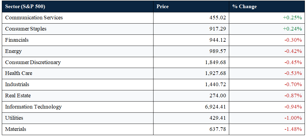This screenshot has height=136, width=307.
Task: Click the % Change column header
Action: 245,6
